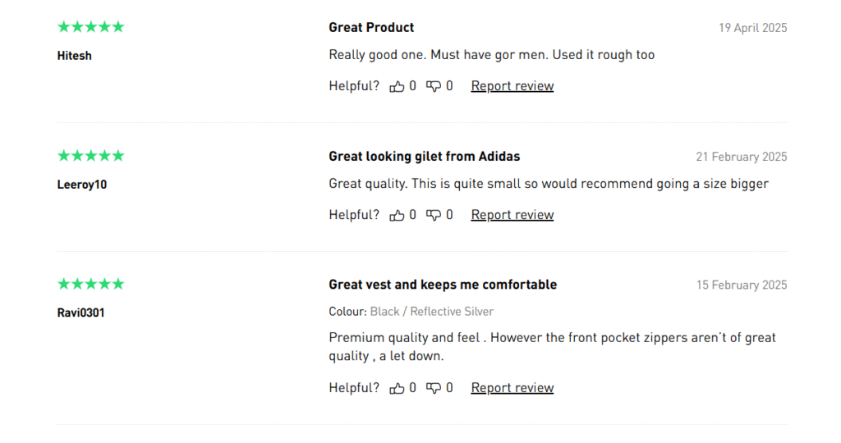Select the reviewer name Ravi0301
This screenshot has height=443, width=841.
pyautogui.click(x=81, y=313)
